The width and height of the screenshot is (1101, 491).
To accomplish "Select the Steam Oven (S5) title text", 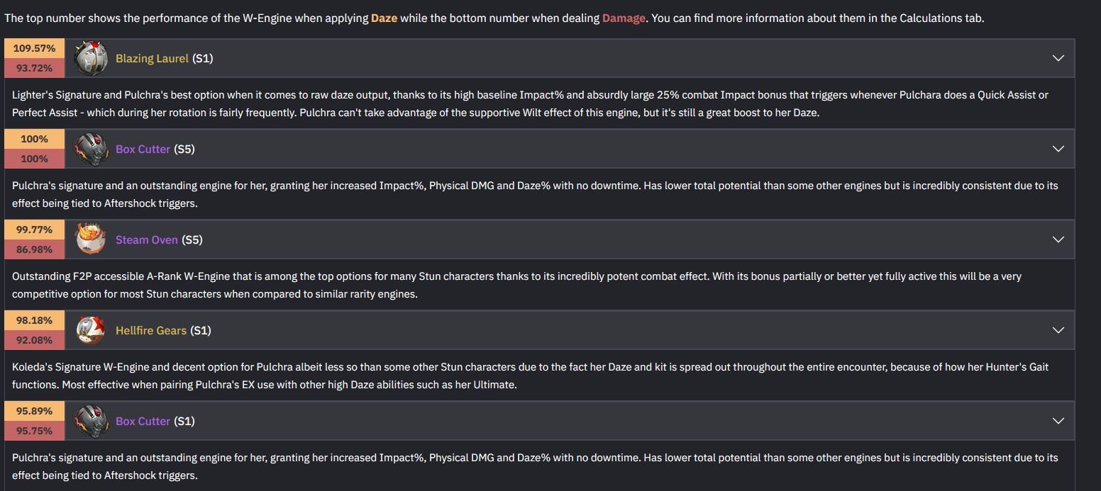I will point(159,239).
